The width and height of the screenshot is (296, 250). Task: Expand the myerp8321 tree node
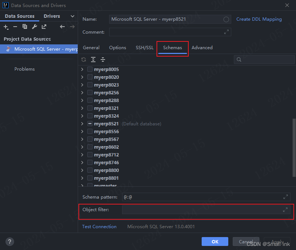[x=82, y=108]
